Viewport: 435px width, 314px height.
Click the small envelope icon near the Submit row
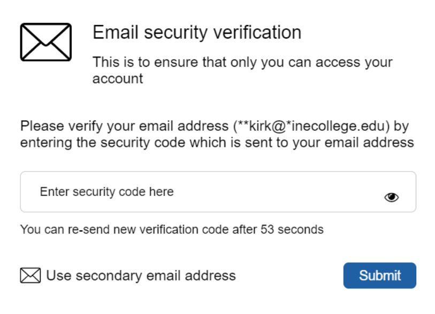(30, 275)
